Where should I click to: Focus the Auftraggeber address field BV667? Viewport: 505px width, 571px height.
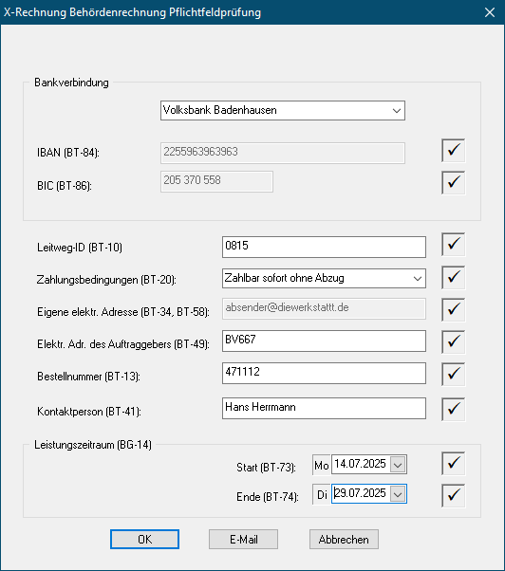[324, 341]
